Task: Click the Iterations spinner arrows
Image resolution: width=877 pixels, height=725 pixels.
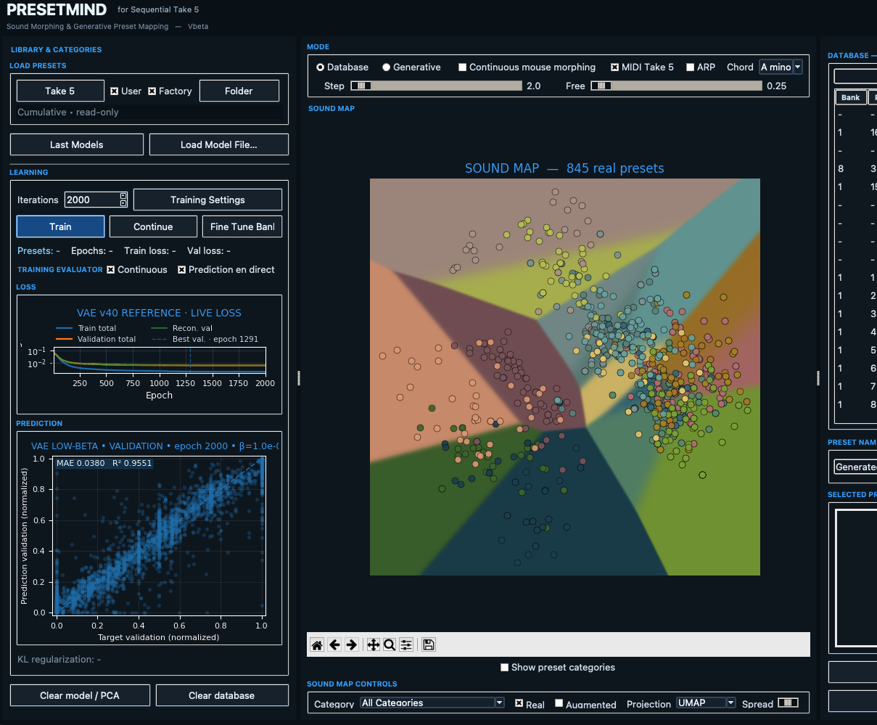Action: click(123, 200)
